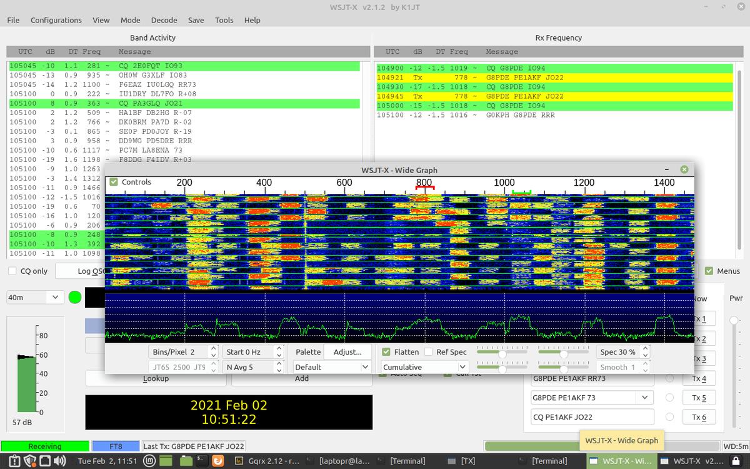This screenshot has width=750, height=469.
Task: Click the volume speaker icon in system tray
Action: (60, 461)
